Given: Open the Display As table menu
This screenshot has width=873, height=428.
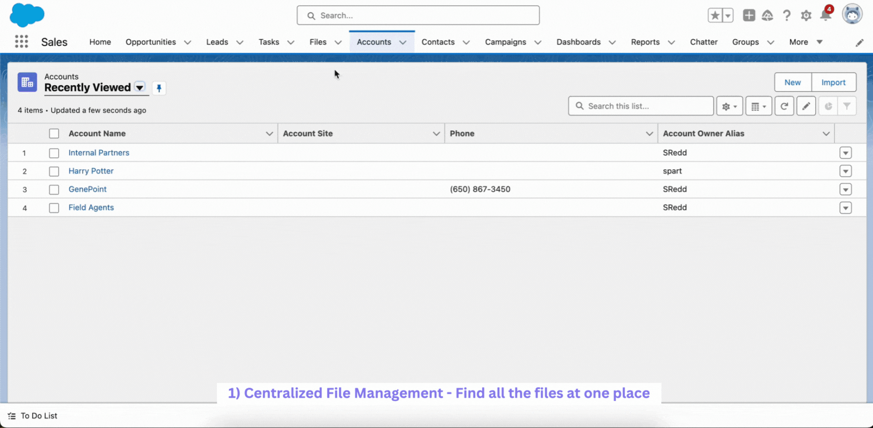Looking at the screenshot, I should (758, 106).
